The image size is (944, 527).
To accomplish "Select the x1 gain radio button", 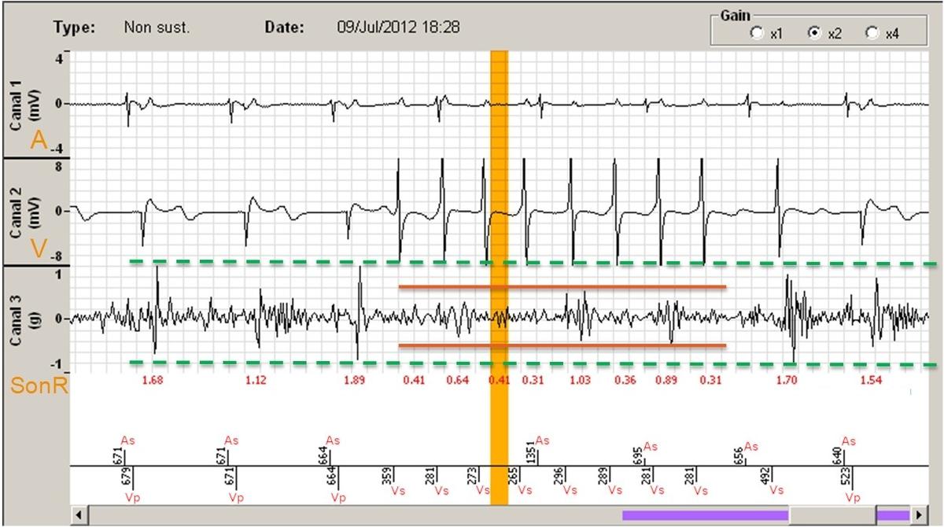I will click(x=757, y=33).
